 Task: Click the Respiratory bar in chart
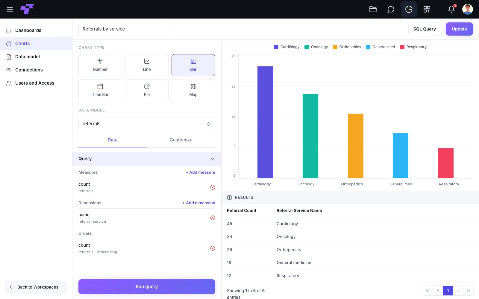(x=446, y=163)
